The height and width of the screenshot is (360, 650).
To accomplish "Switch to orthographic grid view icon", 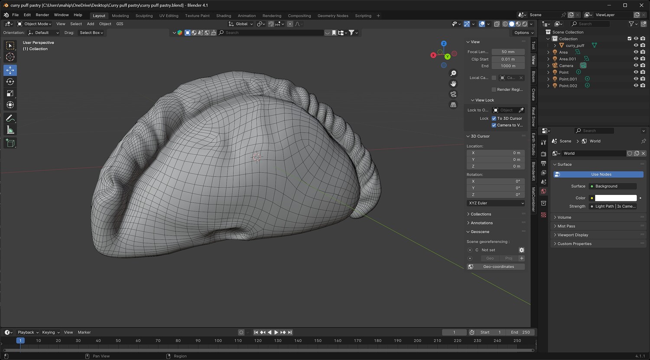I will (x=453, y=105).
